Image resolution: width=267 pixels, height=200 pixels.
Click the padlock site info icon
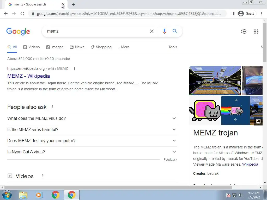pos(33,14)
